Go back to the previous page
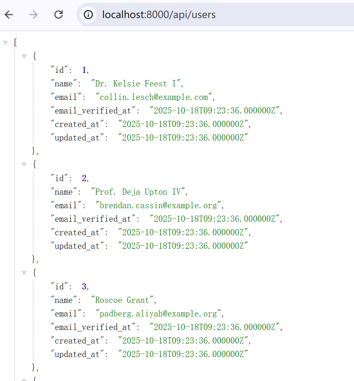Image resolution: width=354 pixels, height=381 pixels. click(x=9, y=15)
